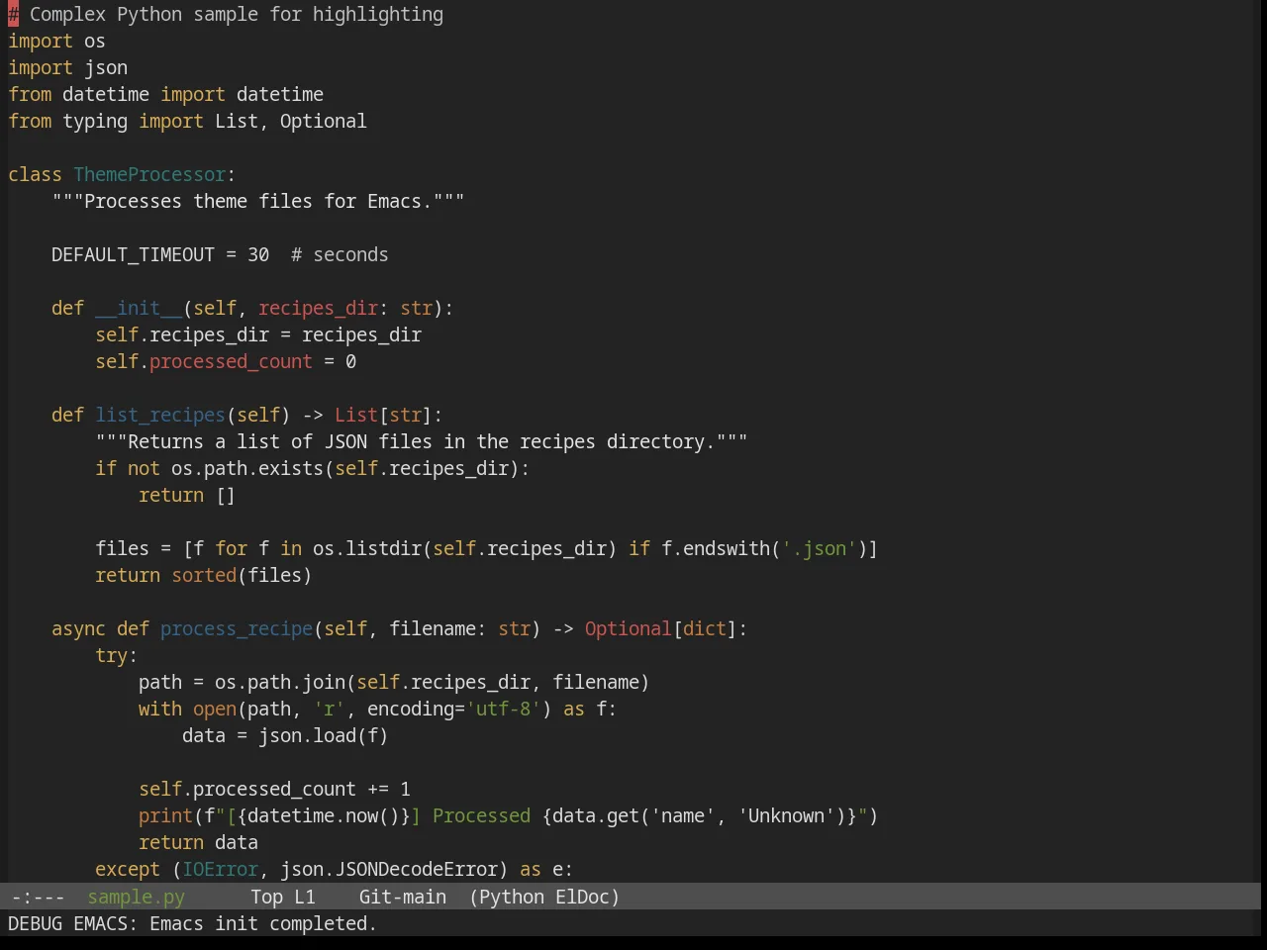1267x950 pixels.
Task: Click the 'utf-8' encoding string
Action: (504, 709)
